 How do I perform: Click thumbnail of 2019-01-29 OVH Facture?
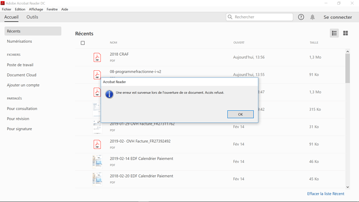click(x=97, y=127)
